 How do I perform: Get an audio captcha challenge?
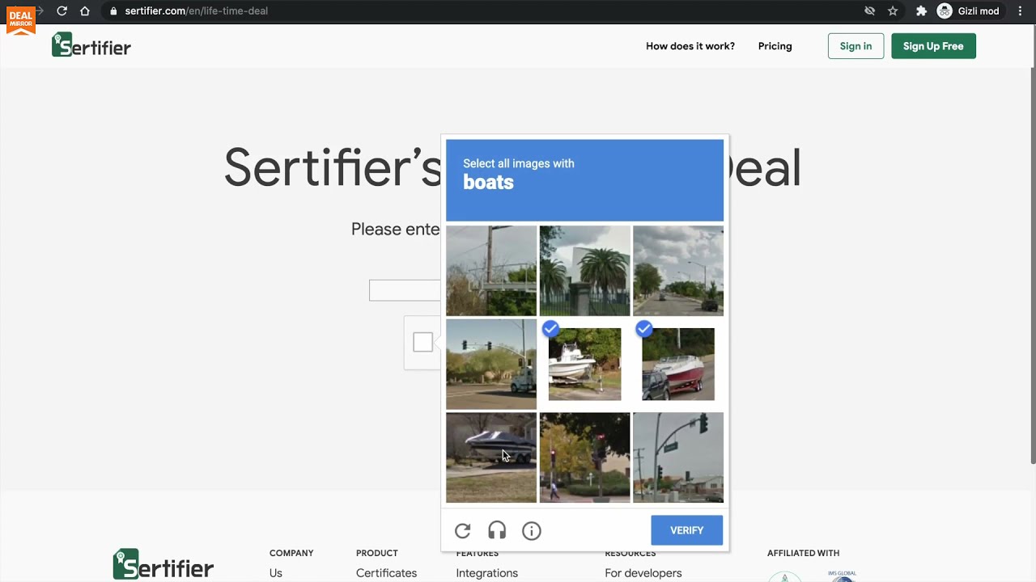tap(497, 531)
